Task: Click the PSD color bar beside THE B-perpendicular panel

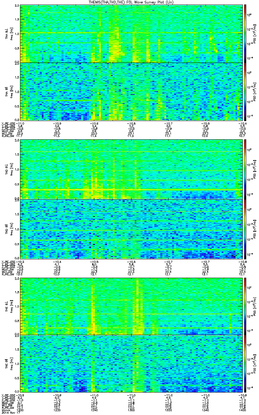Action: pos(245,306)
